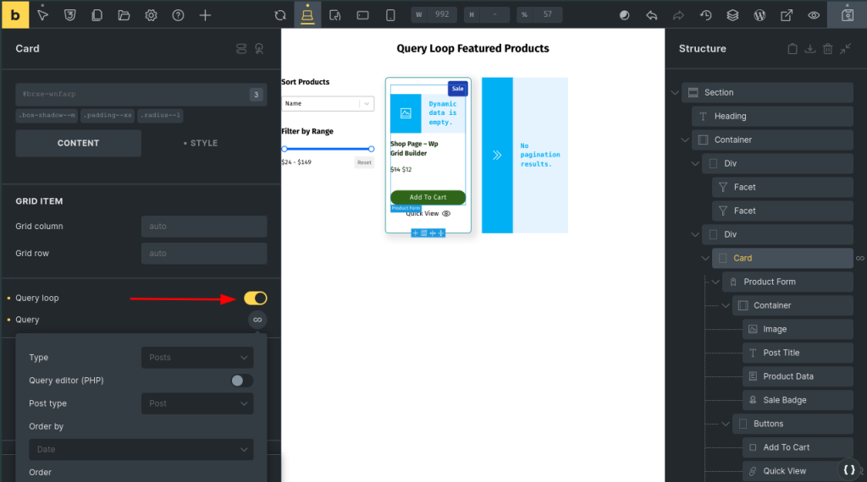Collapse the Card element in Structure

pyautogui.click(x=706, y=258)
